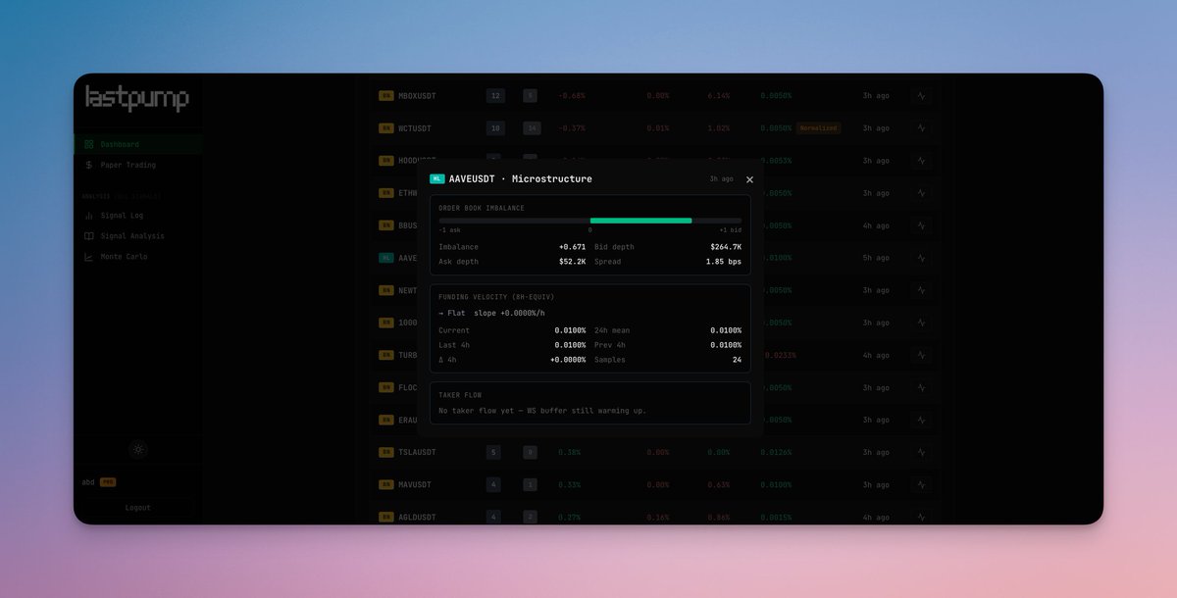
Task: Click the 0.63% value in MAVUSDT row
Action: (719, 484)
